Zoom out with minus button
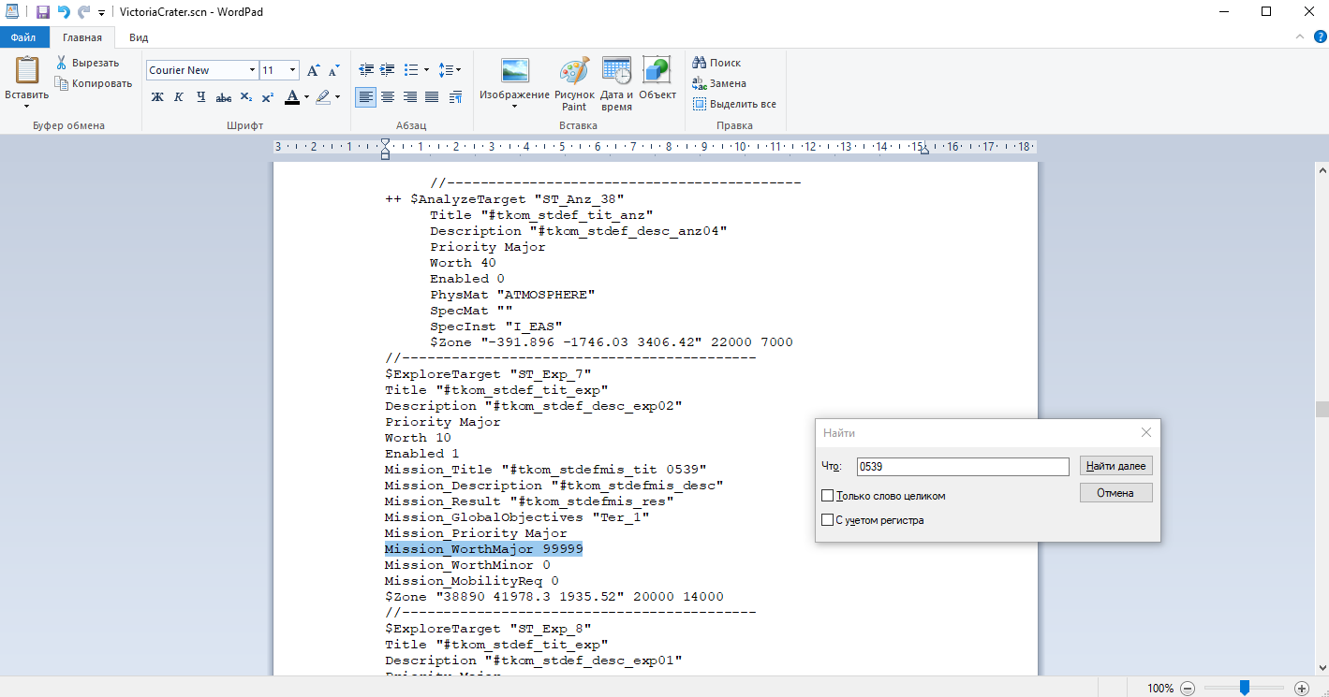The width and height of the screenshot is (1329, 697). [1188, 688]
